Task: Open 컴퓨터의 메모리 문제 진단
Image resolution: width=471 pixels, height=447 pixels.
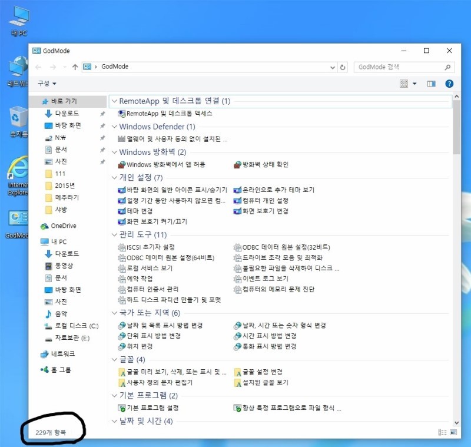Action: (x=274, y=289)
